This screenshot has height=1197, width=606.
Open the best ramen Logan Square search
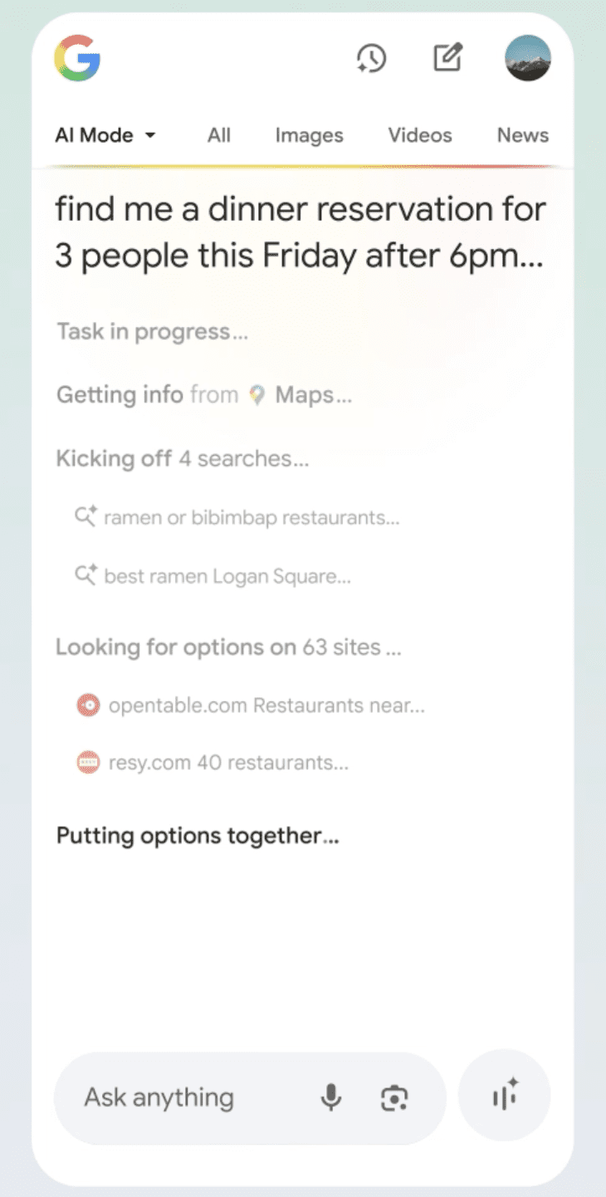tap(213, 576)
